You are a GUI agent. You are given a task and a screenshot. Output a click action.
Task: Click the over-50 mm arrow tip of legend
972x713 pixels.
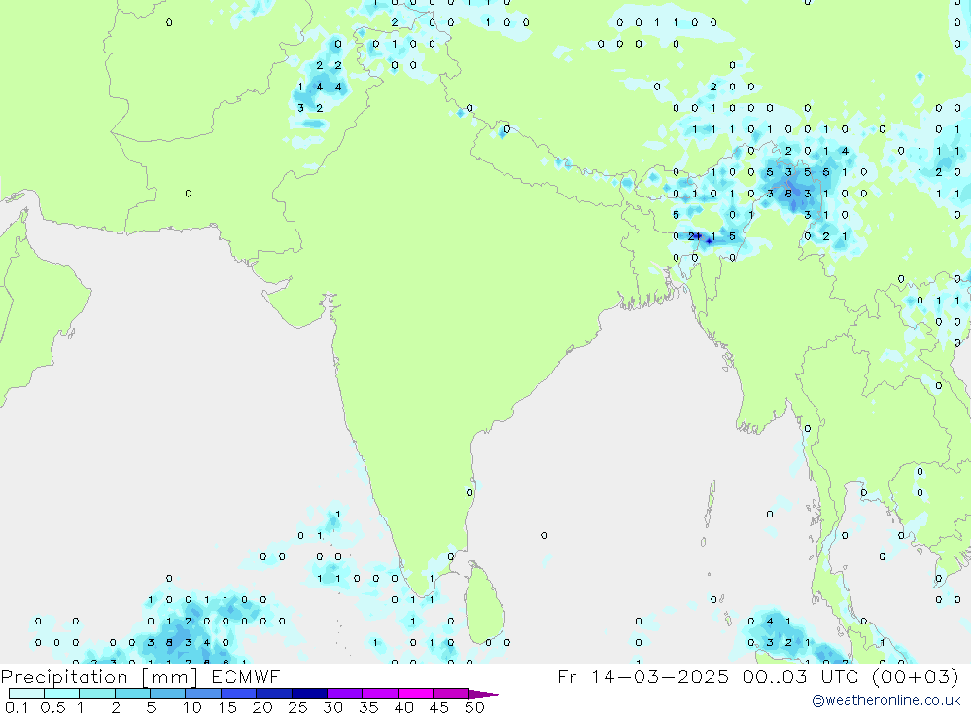(485, 695)
